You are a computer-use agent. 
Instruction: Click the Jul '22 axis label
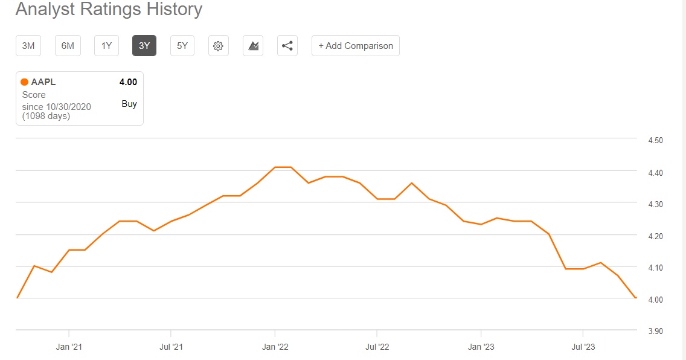click(x=377, y=347)
